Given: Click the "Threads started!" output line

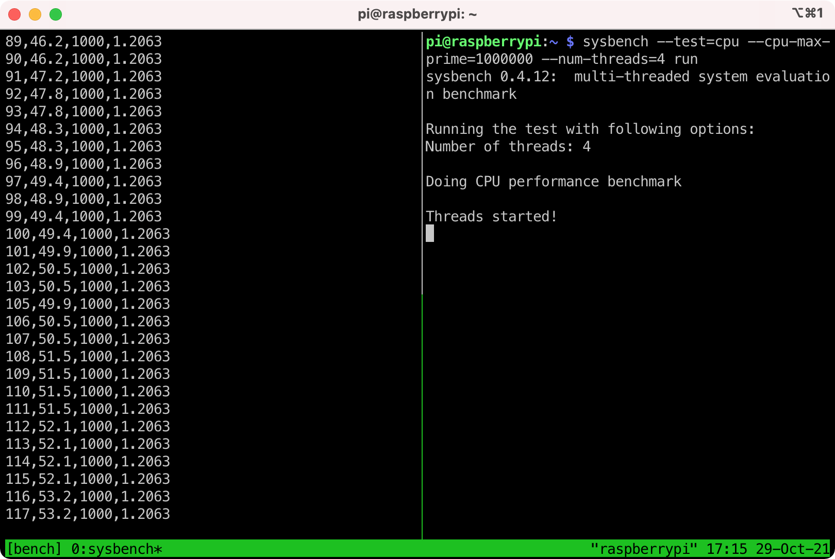Looking at the screenshot, I should coord(491,217).
